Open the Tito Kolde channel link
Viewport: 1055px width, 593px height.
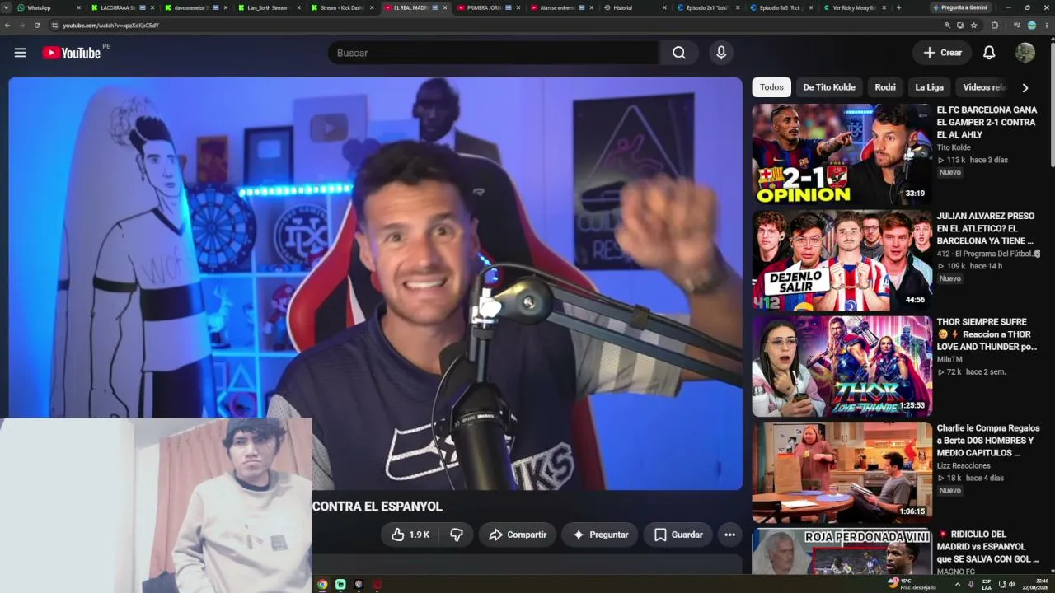coord(954,148)
